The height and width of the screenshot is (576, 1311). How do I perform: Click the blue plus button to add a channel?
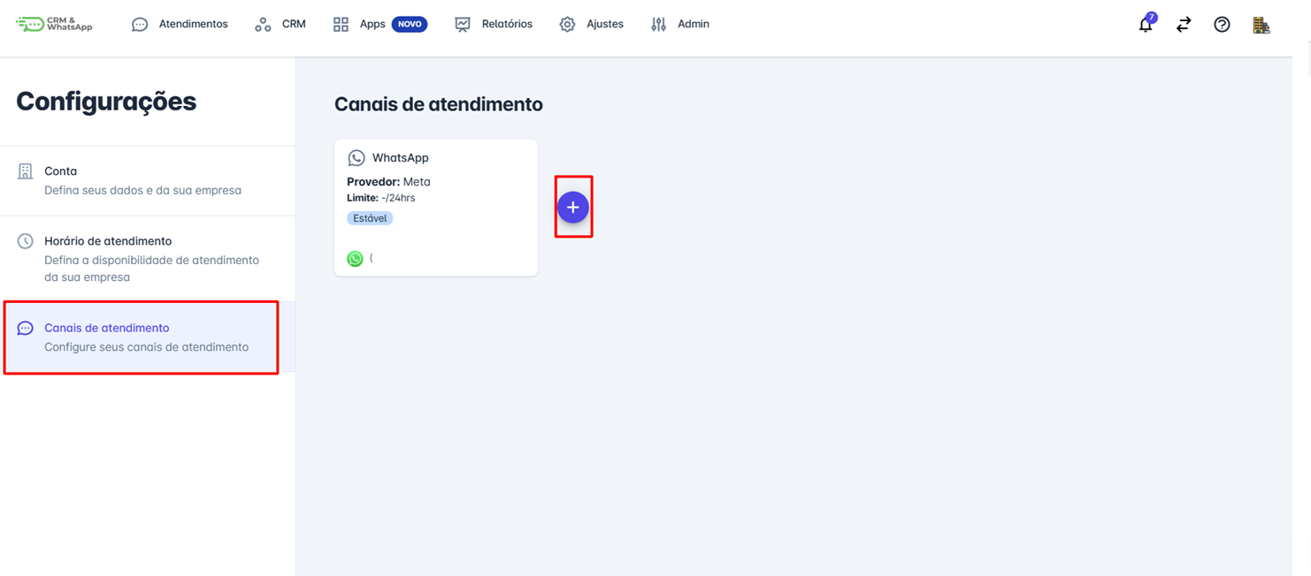[x=573, y=207]
